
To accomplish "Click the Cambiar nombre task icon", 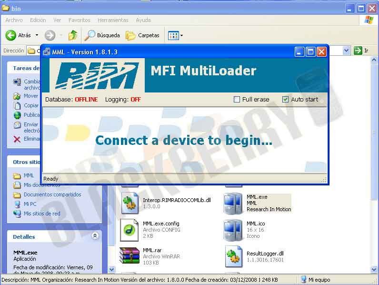I will 17,82.
